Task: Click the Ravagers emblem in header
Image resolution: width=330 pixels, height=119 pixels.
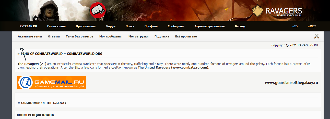Action: coord(258,11)
